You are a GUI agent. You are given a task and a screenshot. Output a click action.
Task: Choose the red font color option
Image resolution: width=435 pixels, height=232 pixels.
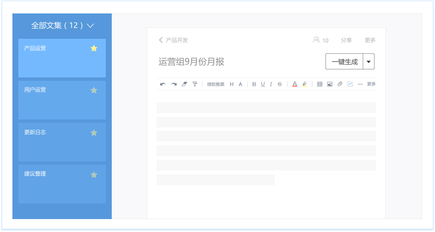click(295, 84)
